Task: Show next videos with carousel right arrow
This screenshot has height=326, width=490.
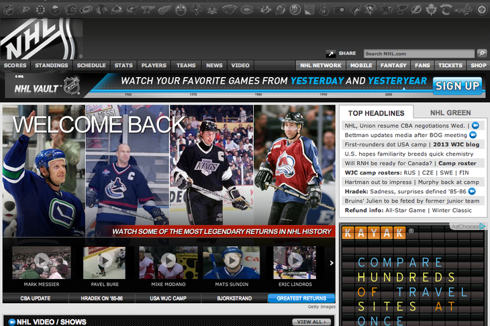Action: click(332, 263)
